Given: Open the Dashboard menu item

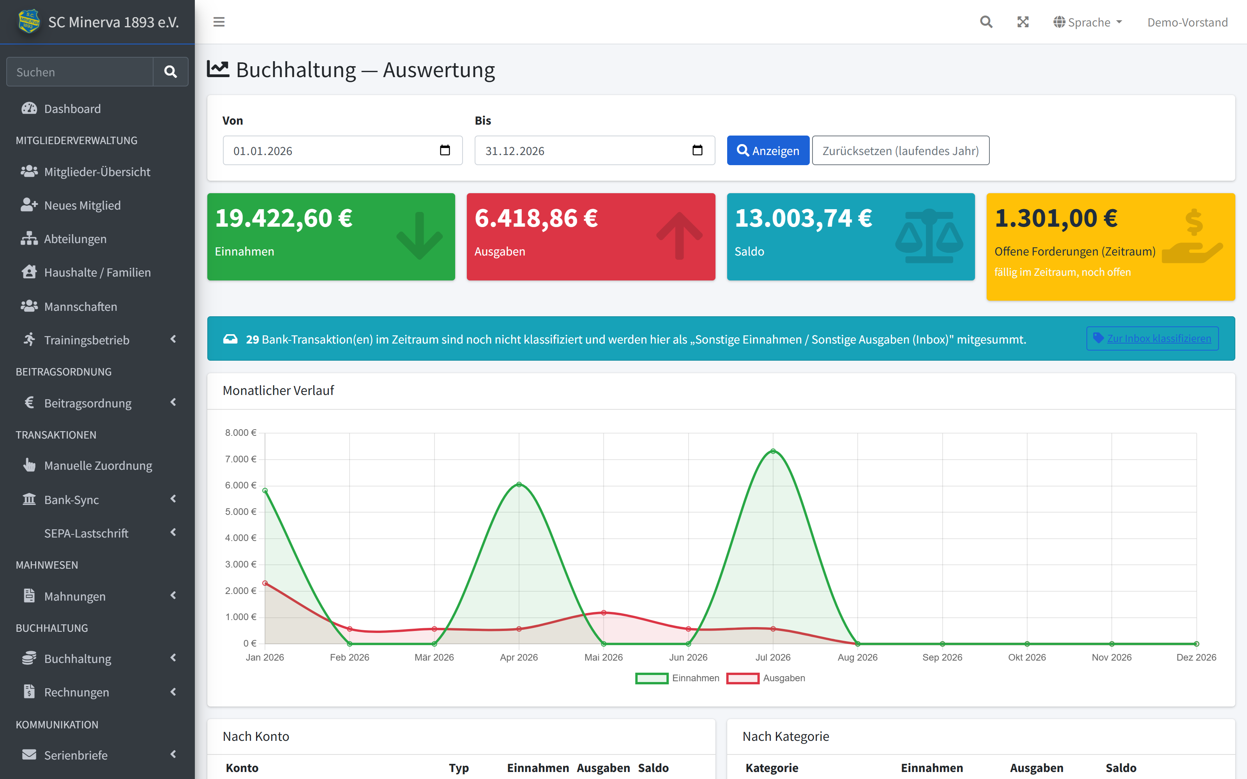Looking at the screenshot, I should (97, 108).
